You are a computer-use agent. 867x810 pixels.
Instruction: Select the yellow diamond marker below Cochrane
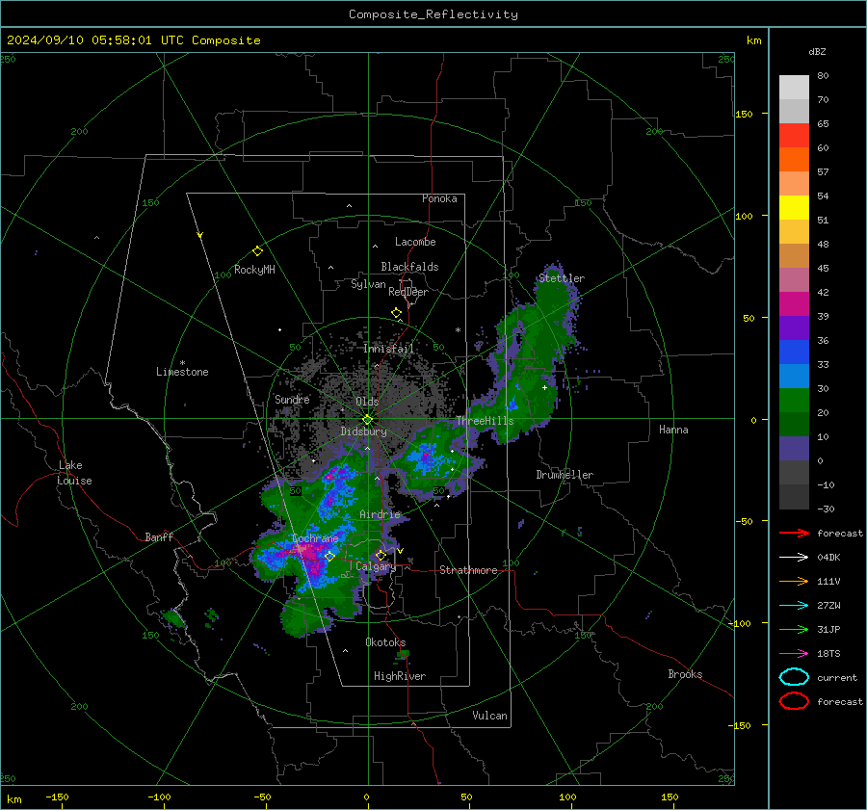[330, 557]
